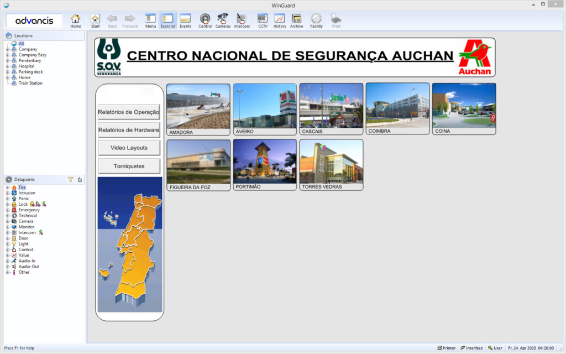Click the advancis logo

coord(34,20)
